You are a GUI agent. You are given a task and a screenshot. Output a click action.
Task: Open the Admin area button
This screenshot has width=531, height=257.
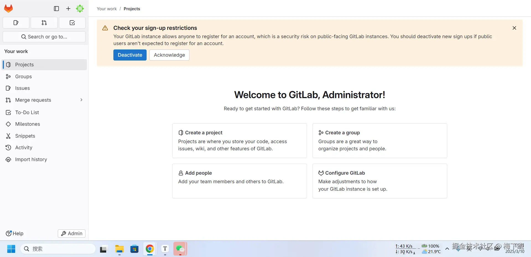pyautogui.click(x=72, y=234)
